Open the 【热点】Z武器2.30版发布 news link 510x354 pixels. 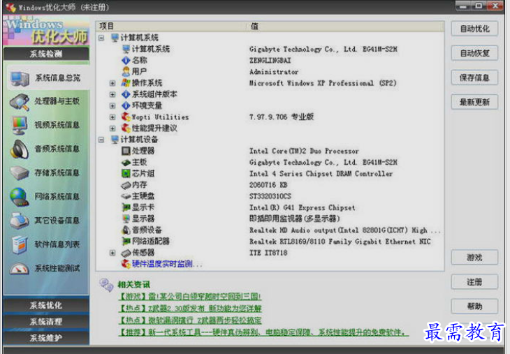pos(190,308)
